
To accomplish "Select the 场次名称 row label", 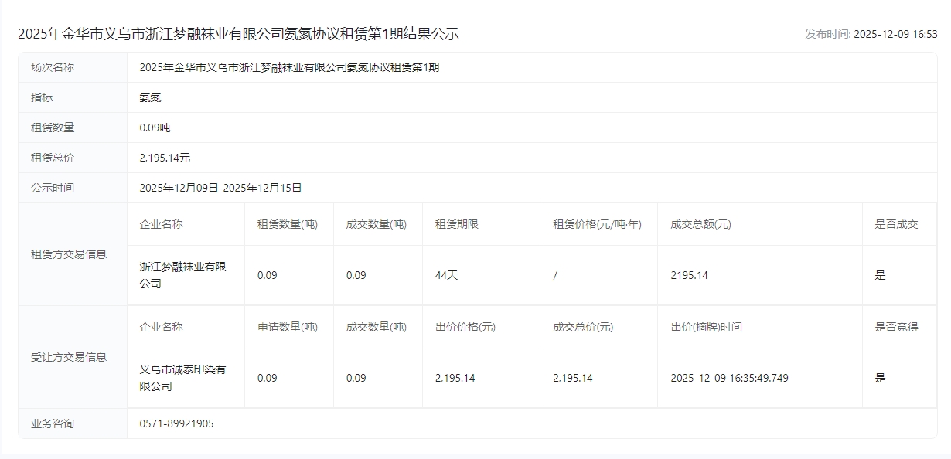I will coord(53,67).
